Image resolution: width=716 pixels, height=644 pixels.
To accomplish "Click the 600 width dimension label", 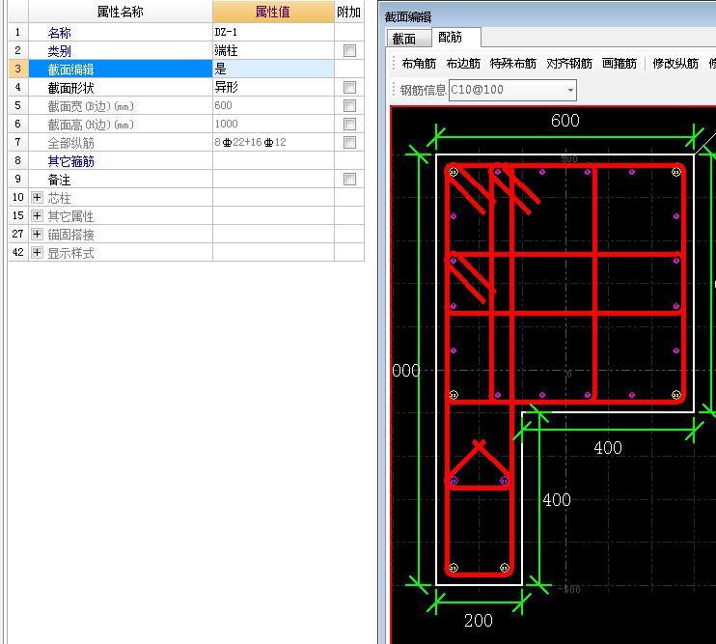I will click(565, 120).
